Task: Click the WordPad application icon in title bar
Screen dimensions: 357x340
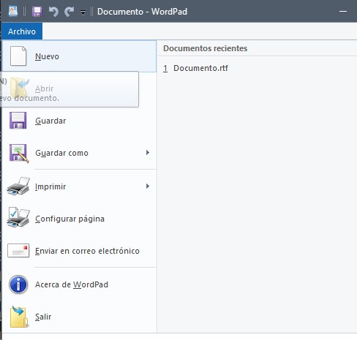Action: point(13,11)
